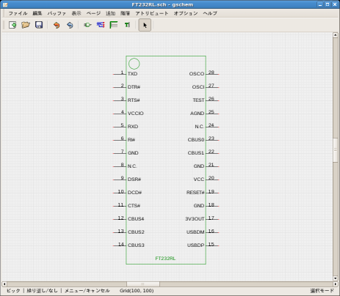
Task: Click the horizontal scrollbar right arrow
Action: [336, 284]
